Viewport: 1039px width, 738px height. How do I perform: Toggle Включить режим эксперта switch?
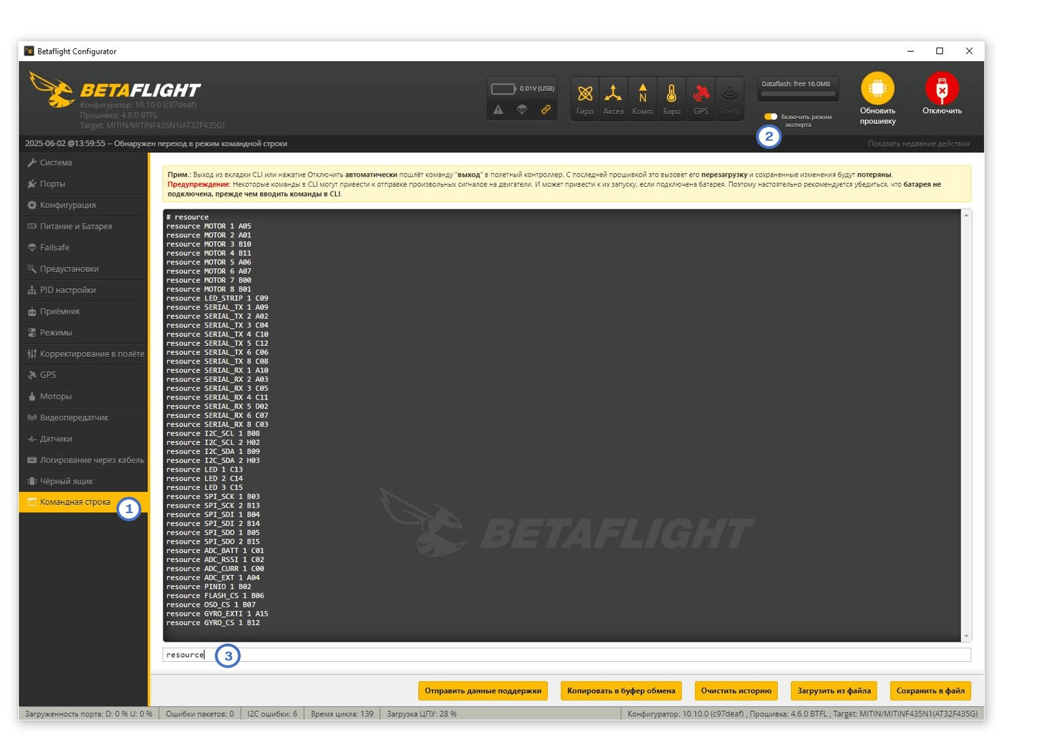[770, 116]
